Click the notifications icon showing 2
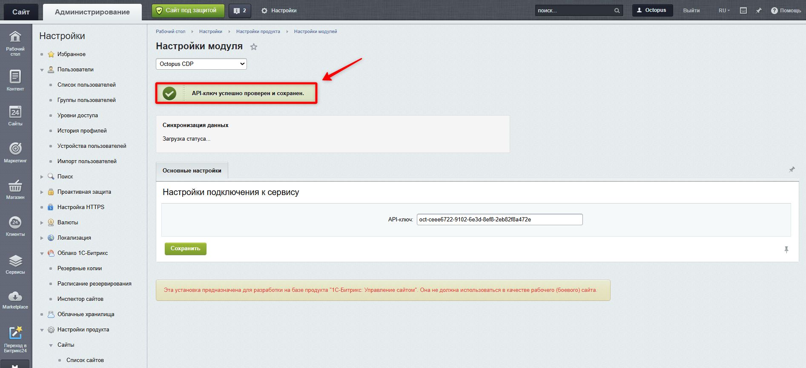Image resolution: width=806 pixels, height=368 pixels. point(240,11)
